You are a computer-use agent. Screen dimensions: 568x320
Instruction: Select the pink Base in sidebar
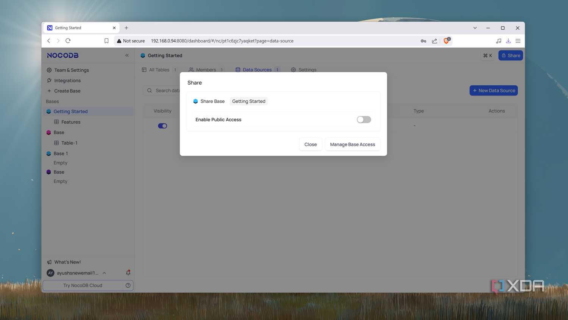click(x=59, y=132)
